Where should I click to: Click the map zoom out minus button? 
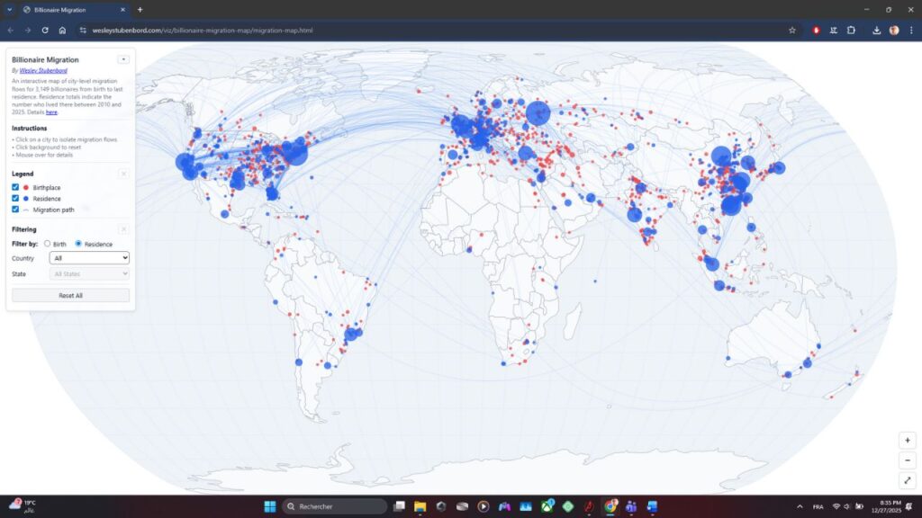(908, 460)
